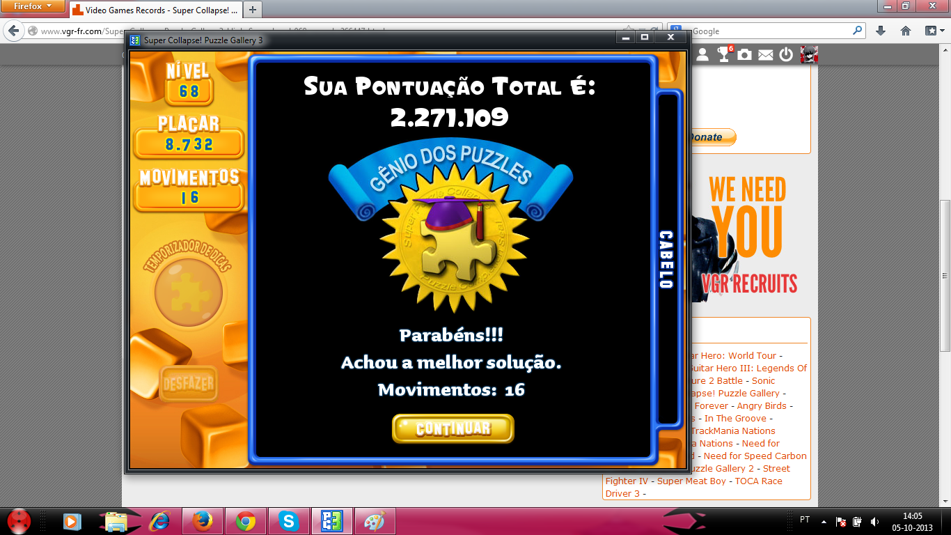Click the Desfazer undo button
Screen dimensions: 951x535
click(188, 384)
